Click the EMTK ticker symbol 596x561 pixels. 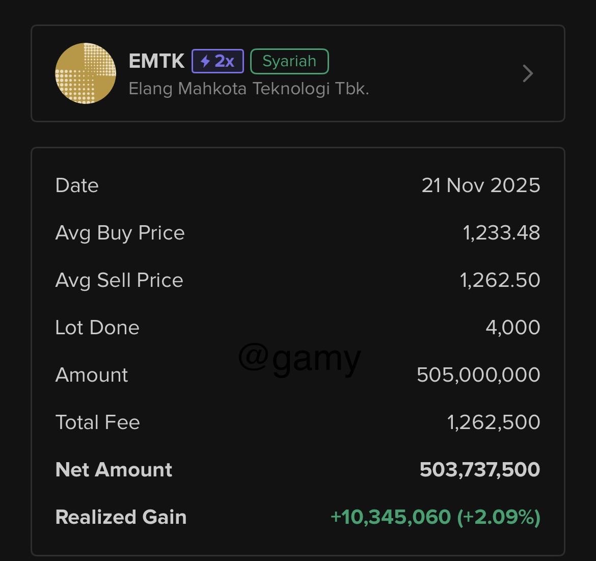tap(156, 61)
